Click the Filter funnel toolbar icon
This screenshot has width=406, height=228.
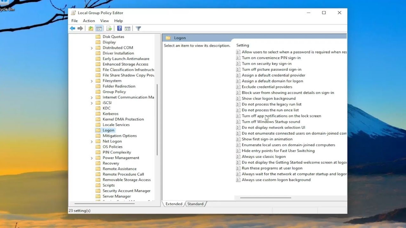click(138, 28)
